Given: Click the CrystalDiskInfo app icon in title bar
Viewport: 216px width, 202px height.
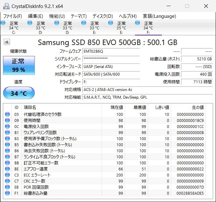Looking at the screenshot, I should click(x=6, y=6).
